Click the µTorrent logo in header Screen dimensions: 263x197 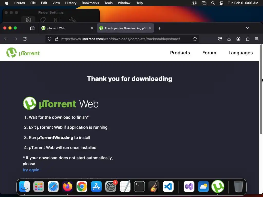click(x=23, y=53)
